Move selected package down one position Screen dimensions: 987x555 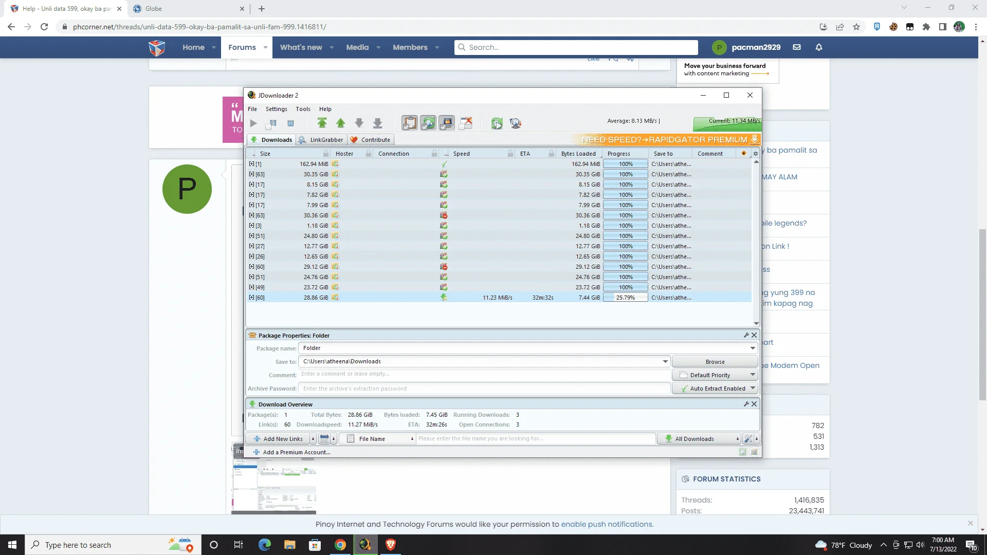(x=359, y=123)
